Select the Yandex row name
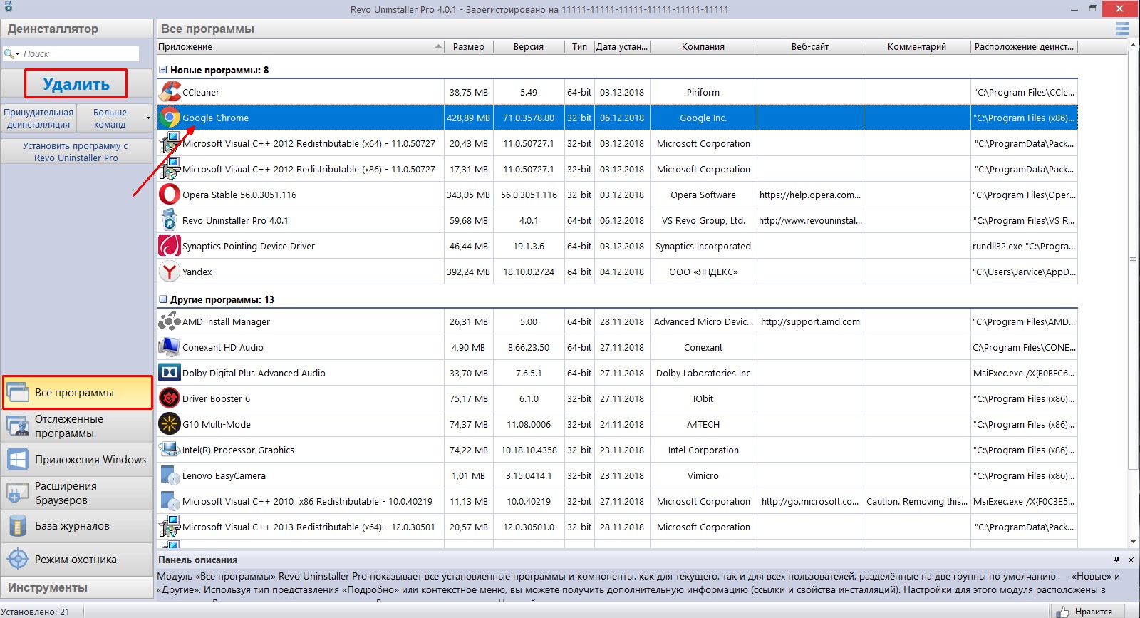Screen dimensions: 1140x618 coord(197,272)
